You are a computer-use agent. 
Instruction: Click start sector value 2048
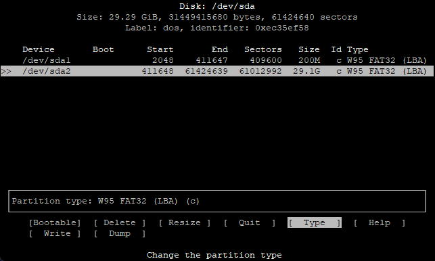pyautogui.click(x=163, y=60)
